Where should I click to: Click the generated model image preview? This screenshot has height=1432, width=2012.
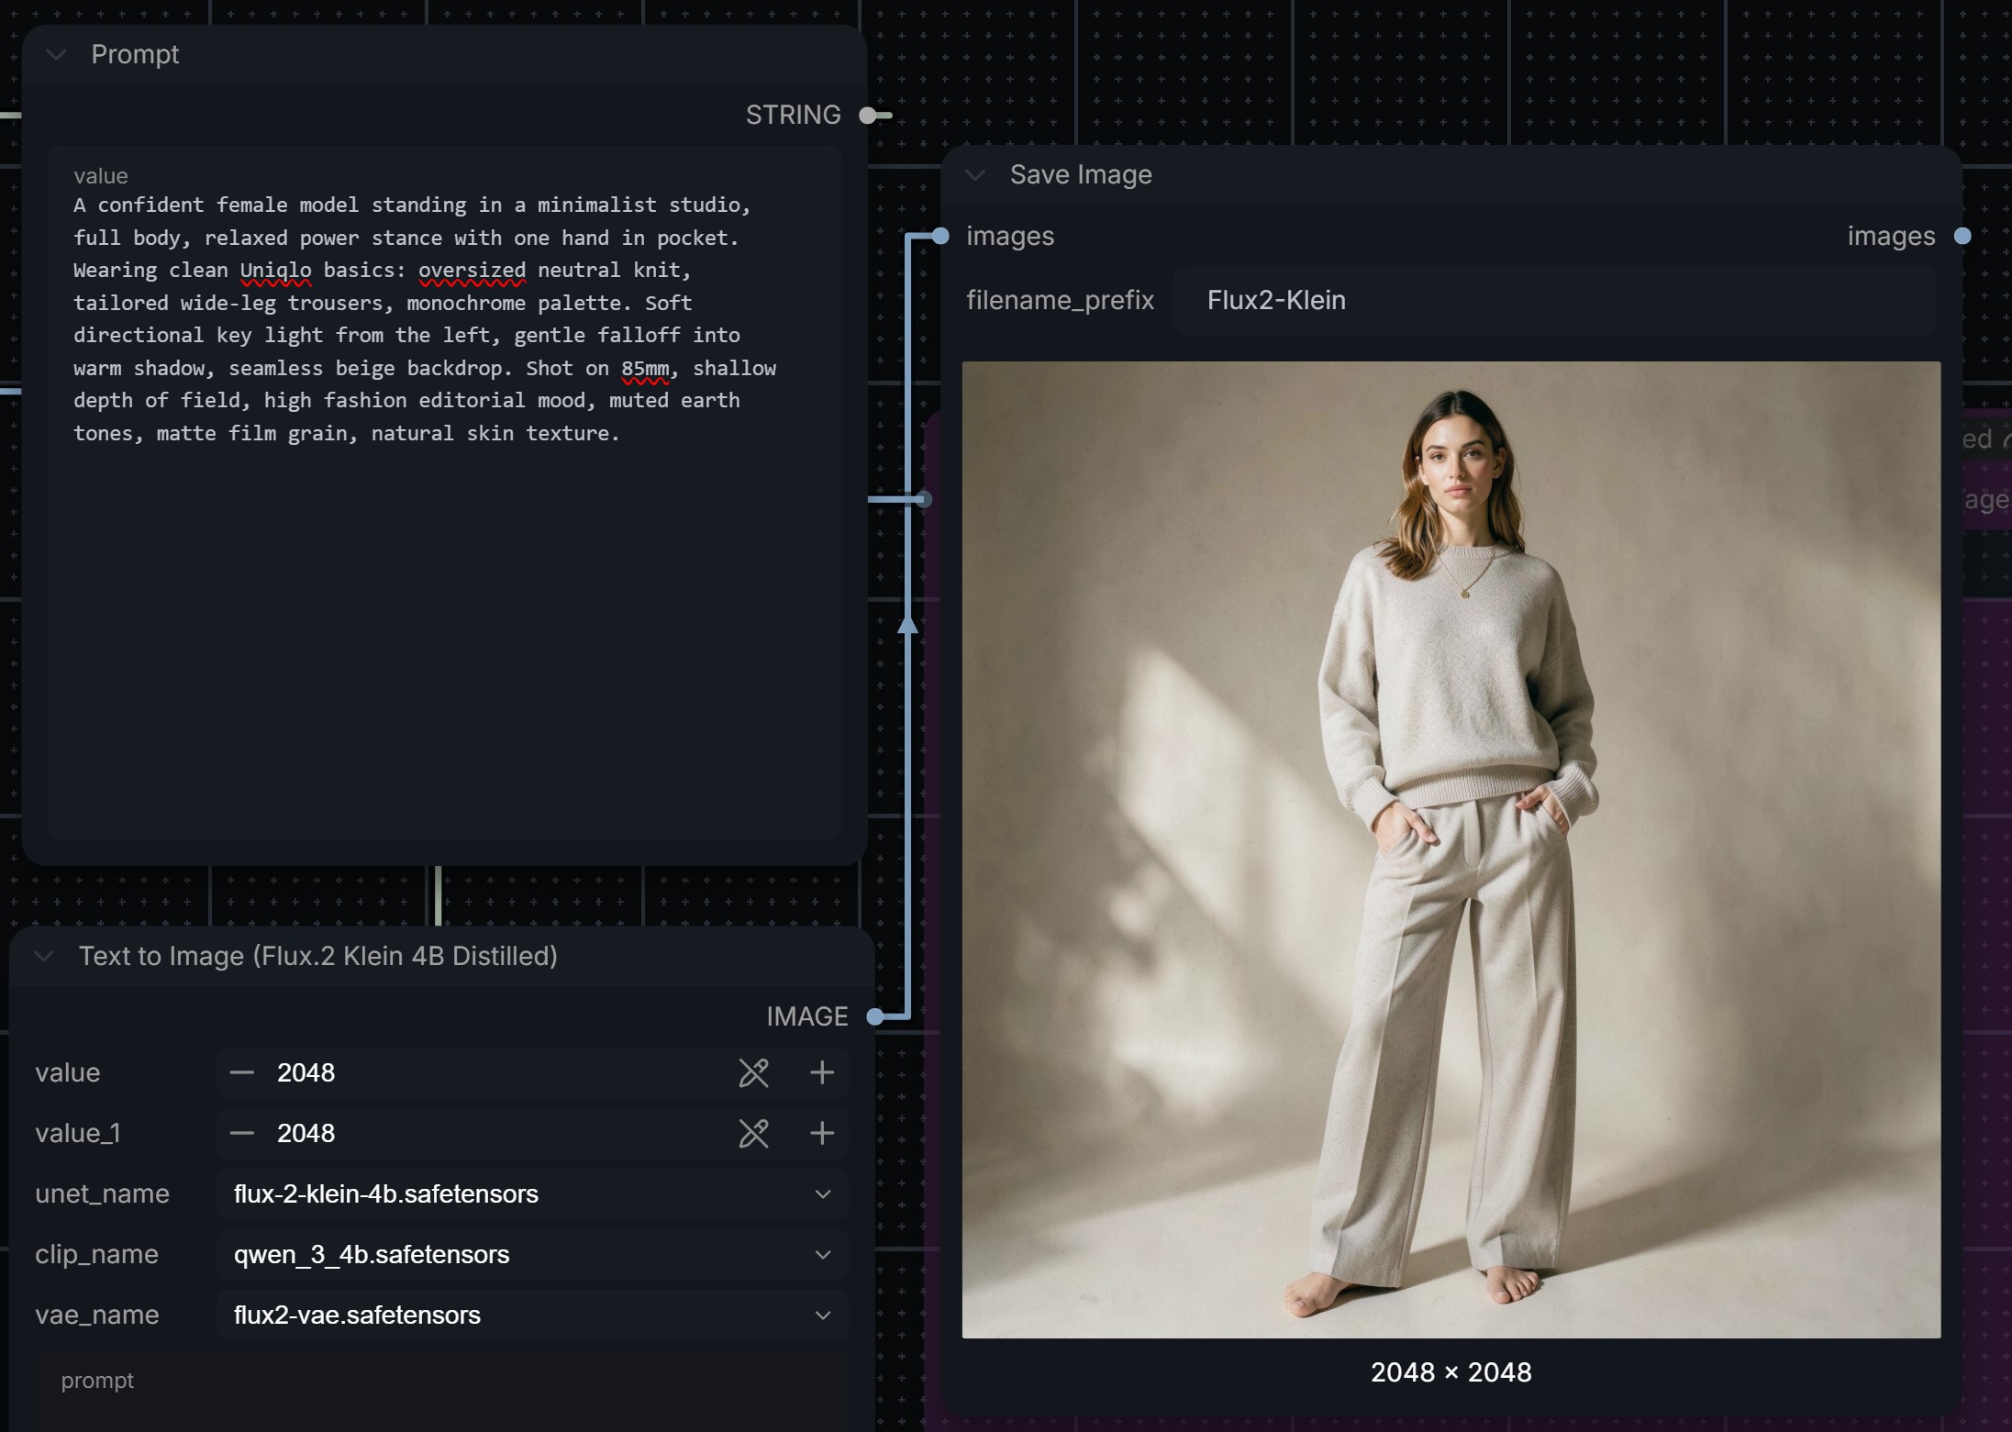(1451, 849)
